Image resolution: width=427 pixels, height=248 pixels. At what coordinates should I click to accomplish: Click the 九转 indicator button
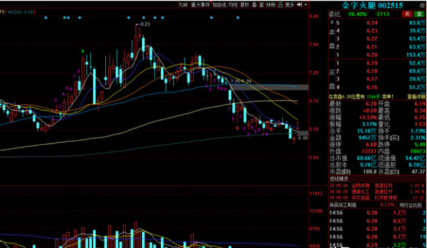[183, 5]
